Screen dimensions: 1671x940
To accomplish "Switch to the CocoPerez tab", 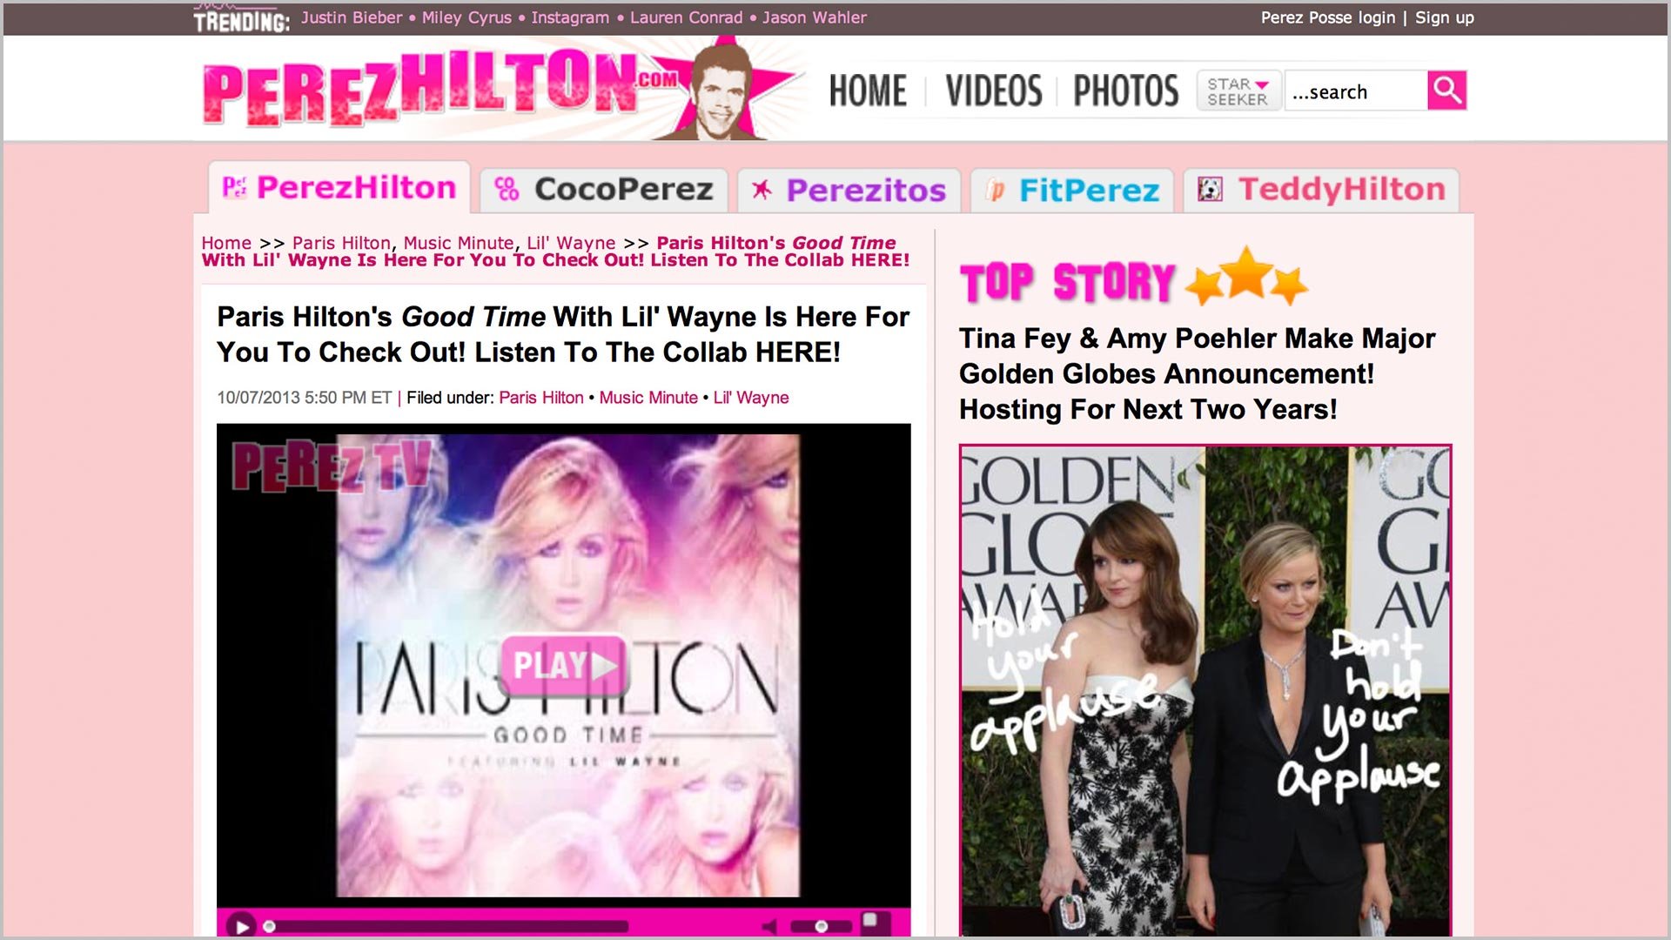I will click(604, 190).
